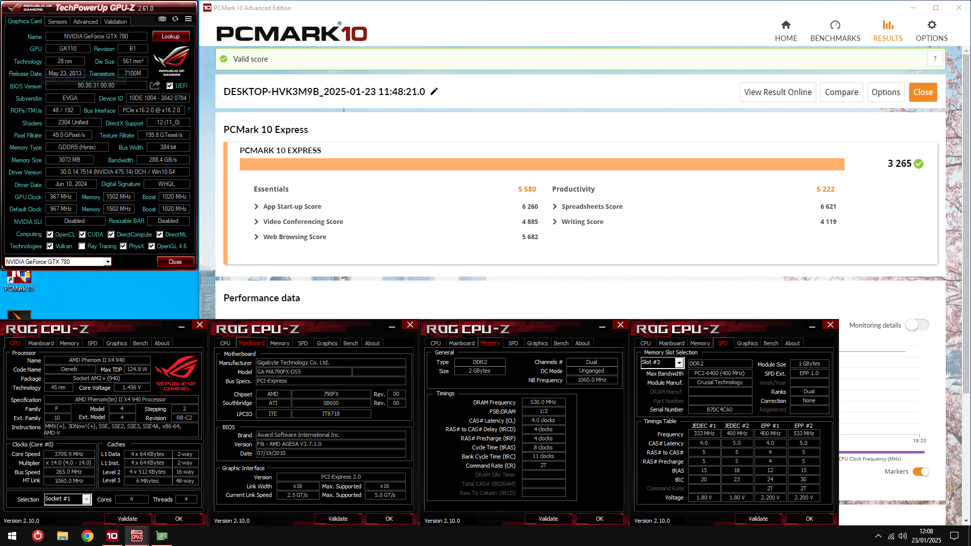Click the green valid score checkmark by 3 265
Viewport: 971px width, 546px height.
coord(919,164)
